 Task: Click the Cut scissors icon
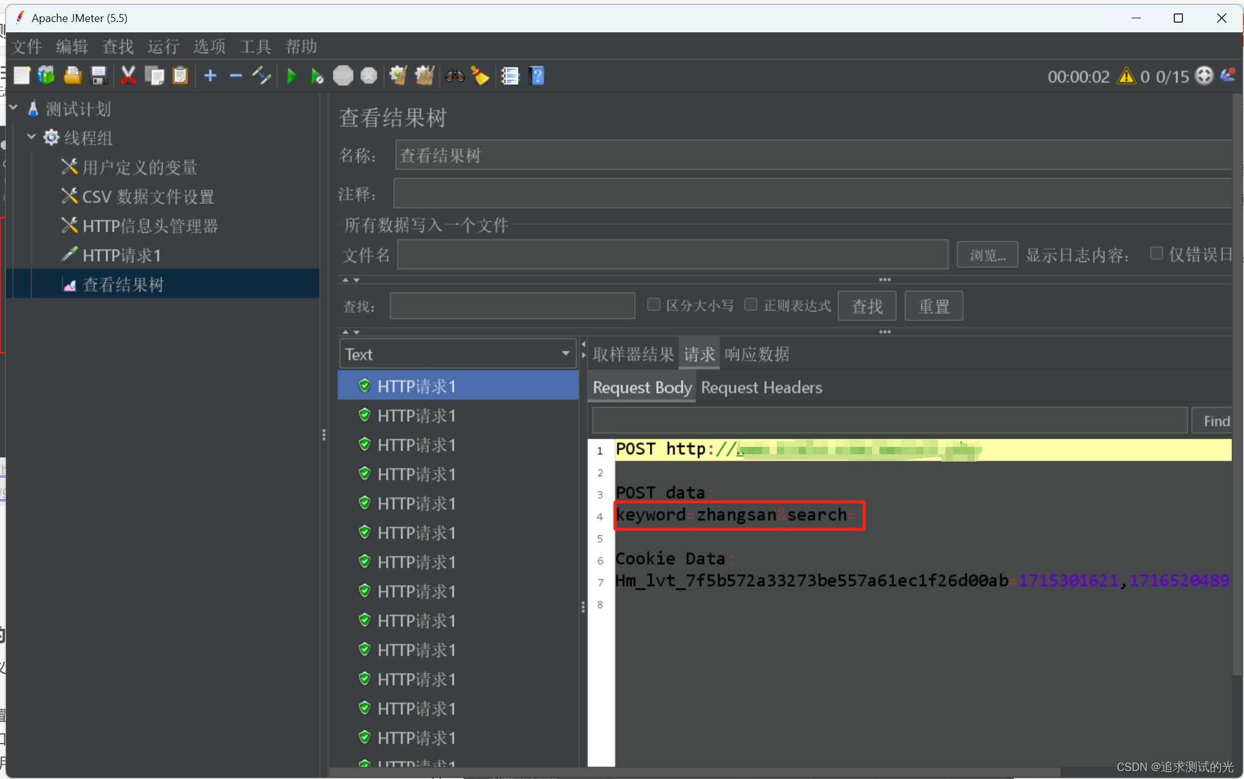pos(128,76)
